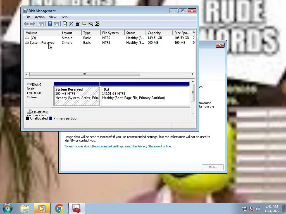Click the Disk 0 drive icon
This screenshot has width=286, height=214.
[x=29, y=84]
